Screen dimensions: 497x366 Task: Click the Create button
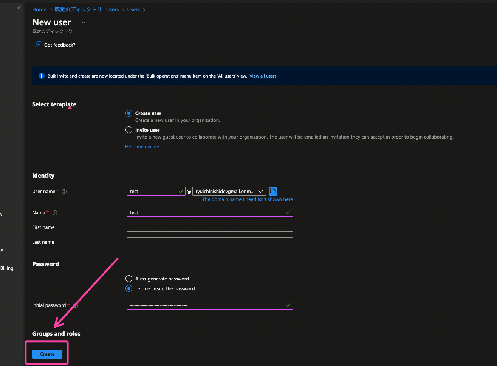[47, 354]
